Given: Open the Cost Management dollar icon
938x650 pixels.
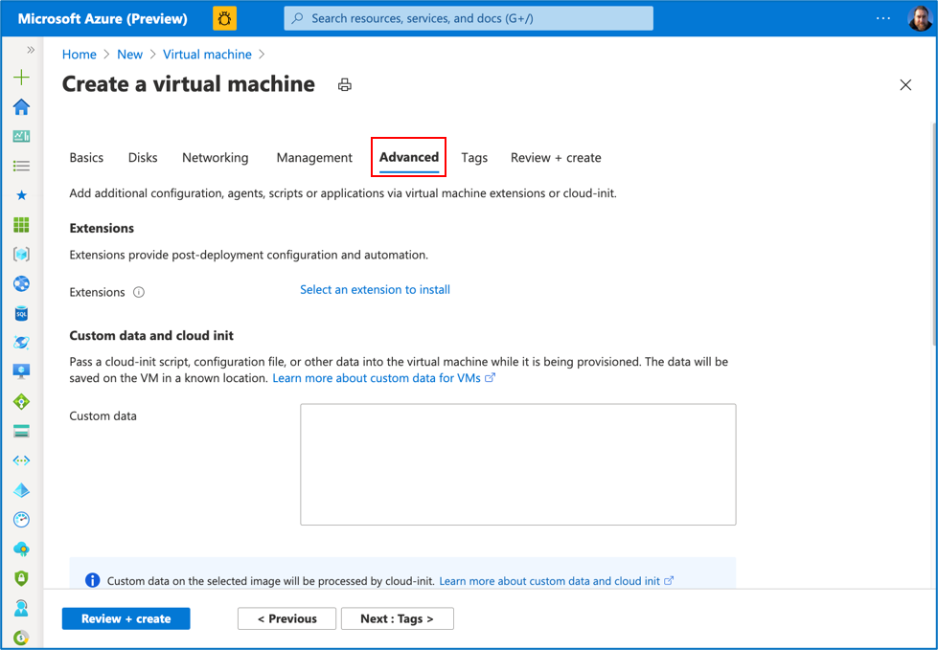Looking at the screenshot, I should pyautogui.click(x=21, y=637).
